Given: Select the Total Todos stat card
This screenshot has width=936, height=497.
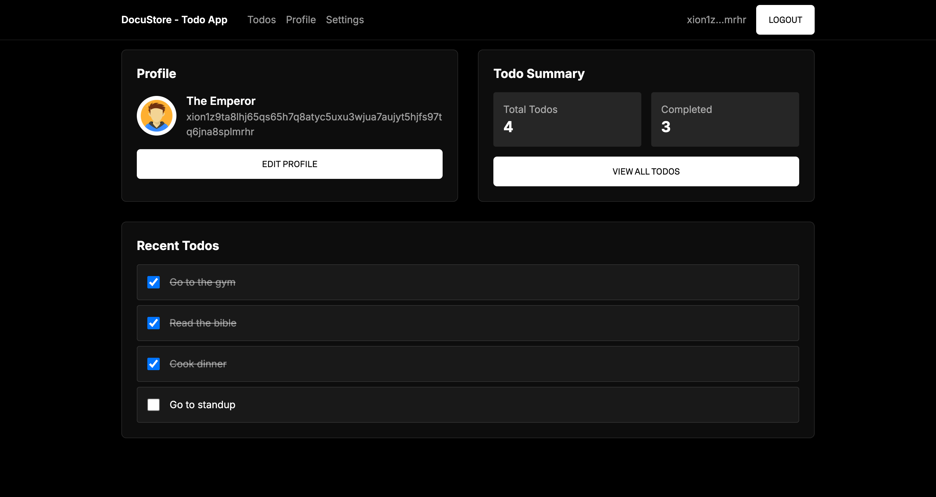Looking at the screenshot, I should [567, 119].
